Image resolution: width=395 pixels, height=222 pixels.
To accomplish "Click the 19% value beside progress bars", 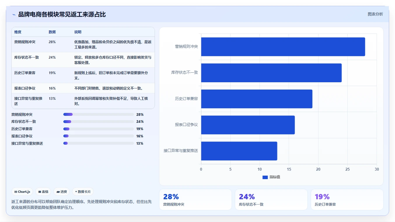I will tap(140, 129).
